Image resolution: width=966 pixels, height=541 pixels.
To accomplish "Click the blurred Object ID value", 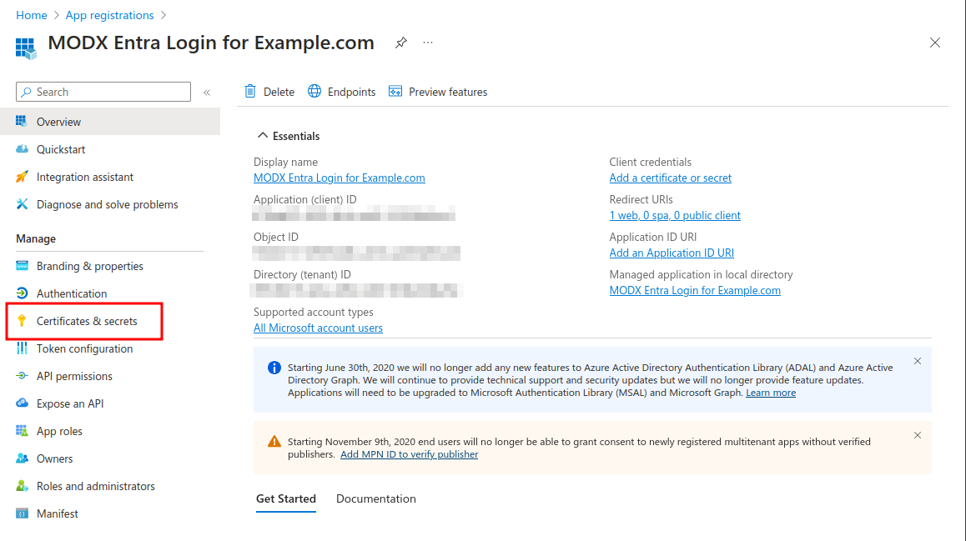I will point(356,253).
